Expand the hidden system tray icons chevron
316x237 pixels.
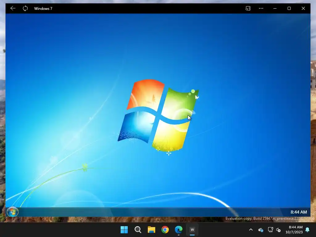click(251, 230)
